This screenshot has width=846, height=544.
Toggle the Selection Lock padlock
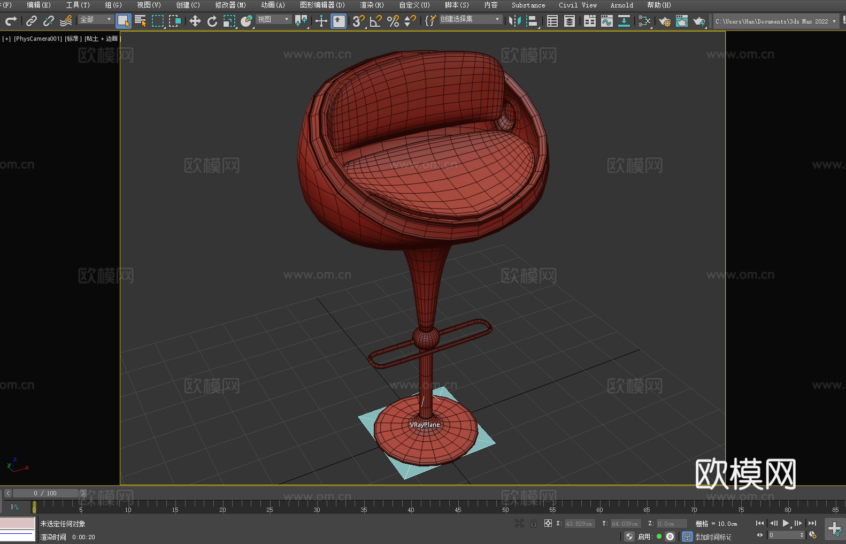coord(534,524)
